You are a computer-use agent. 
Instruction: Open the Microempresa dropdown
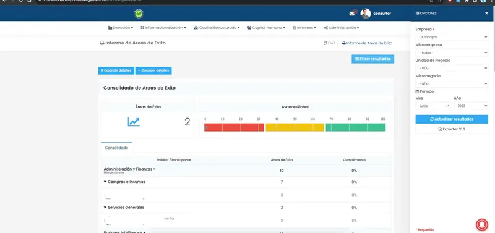point(452,53)
